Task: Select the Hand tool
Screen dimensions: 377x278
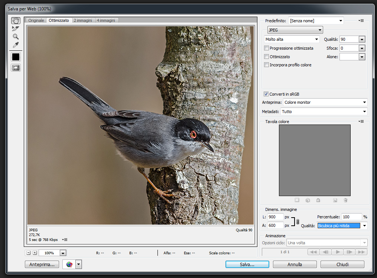Action: tap(16, 20)
